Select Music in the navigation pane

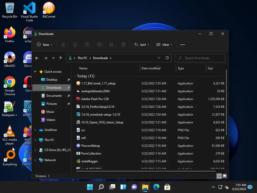pos(51,112)
